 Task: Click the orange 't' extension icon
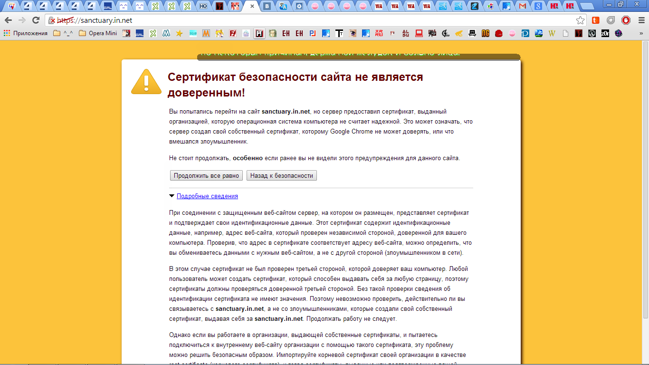[x=595, y=20]
